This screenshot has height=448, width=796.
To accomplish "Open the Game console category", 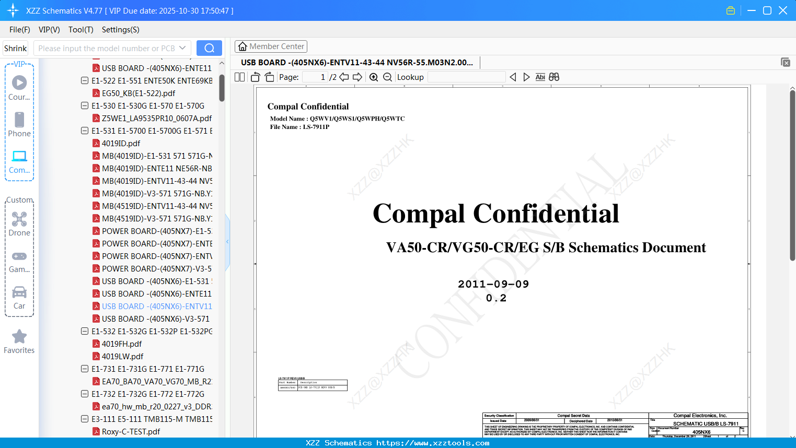I will pyautogui.click(x=19, y=261).
